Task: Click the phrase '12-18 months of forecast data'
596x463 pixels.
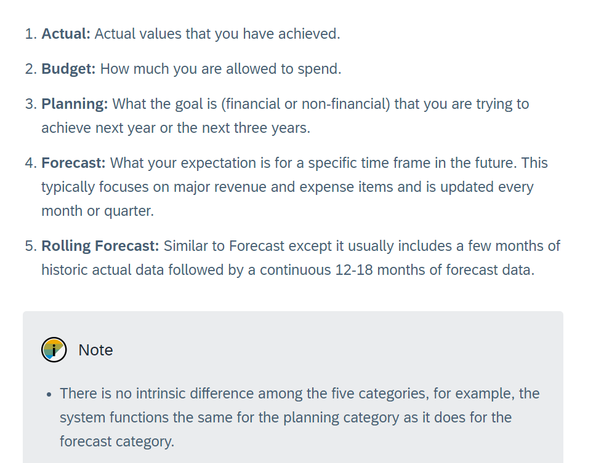Action: (x=435, y=269)
